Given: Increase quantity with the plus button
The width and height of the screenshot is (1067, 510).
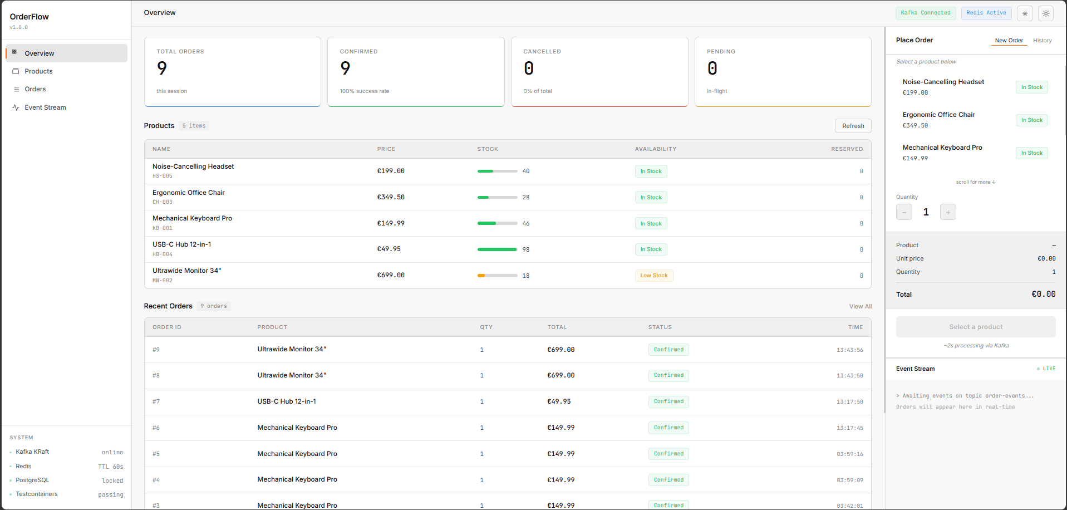Looking at the screenshot, I should click(948, 212).
